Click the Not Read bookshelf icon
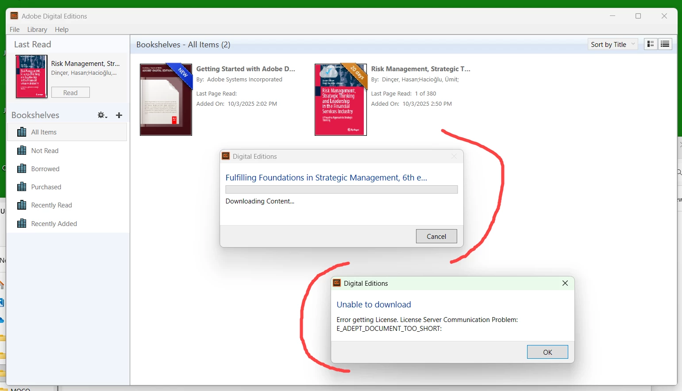 22,150
